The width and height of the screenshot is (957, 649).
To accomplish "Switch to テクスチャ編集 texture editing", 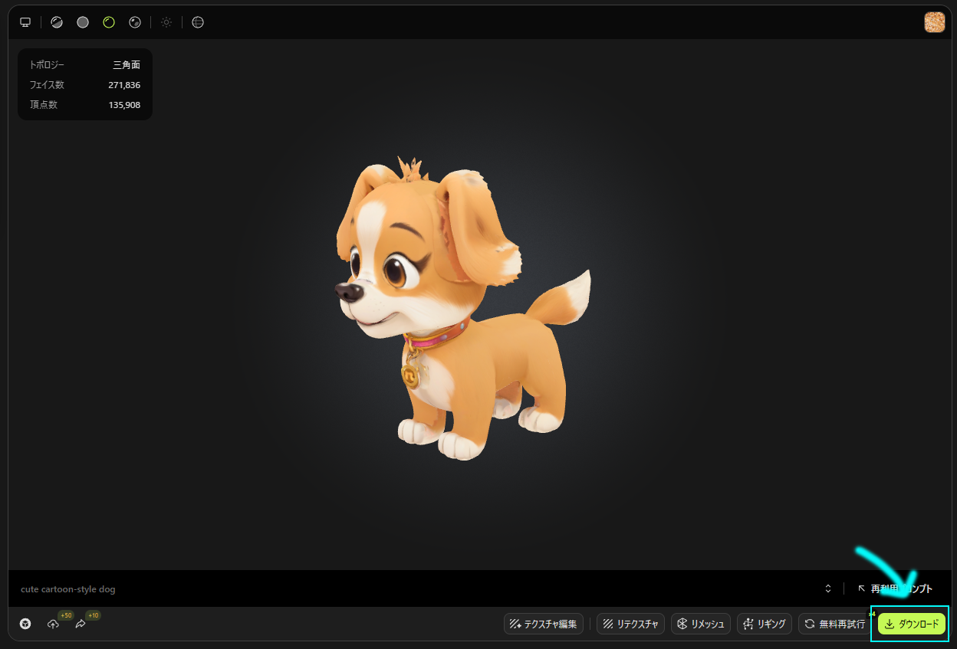I will tap(544, 624).
